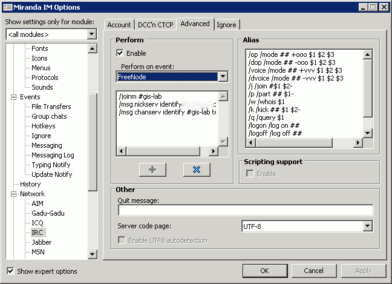Select IRC under Network
Viewport: 392px width, 284px height.
37,233
